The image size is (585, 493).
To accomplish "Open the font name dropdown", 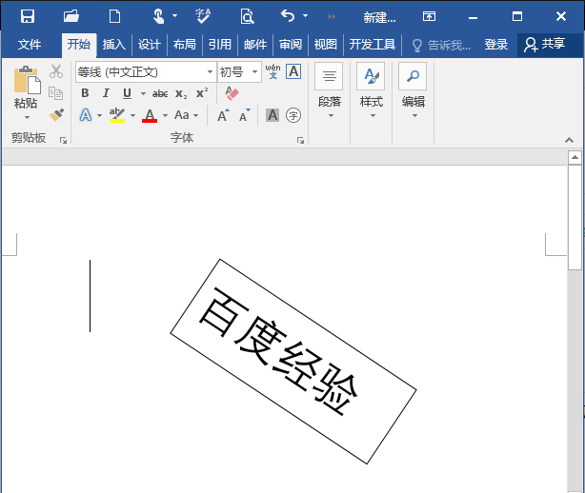I will tap(210, 71).
